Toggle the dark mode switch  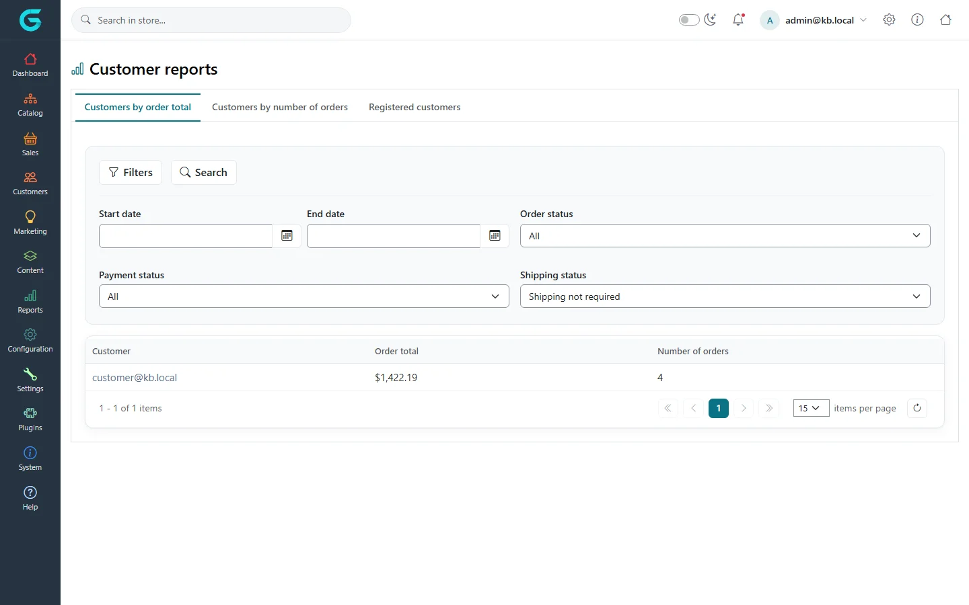click(689, 20)
